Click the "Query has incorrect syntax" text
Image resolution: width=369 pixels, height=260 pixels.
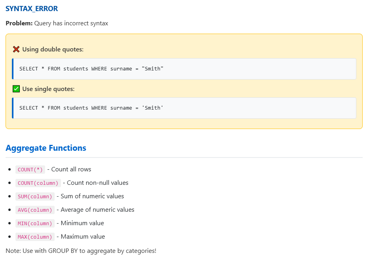pos(71,23)
